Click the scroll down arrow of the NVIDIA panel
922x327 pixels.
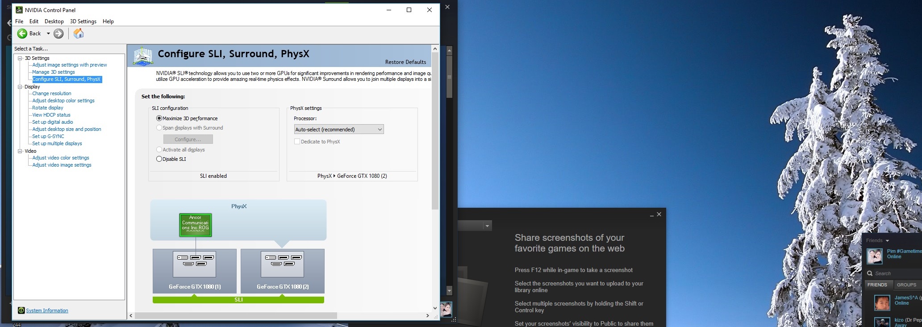click(x=435, y=308)
